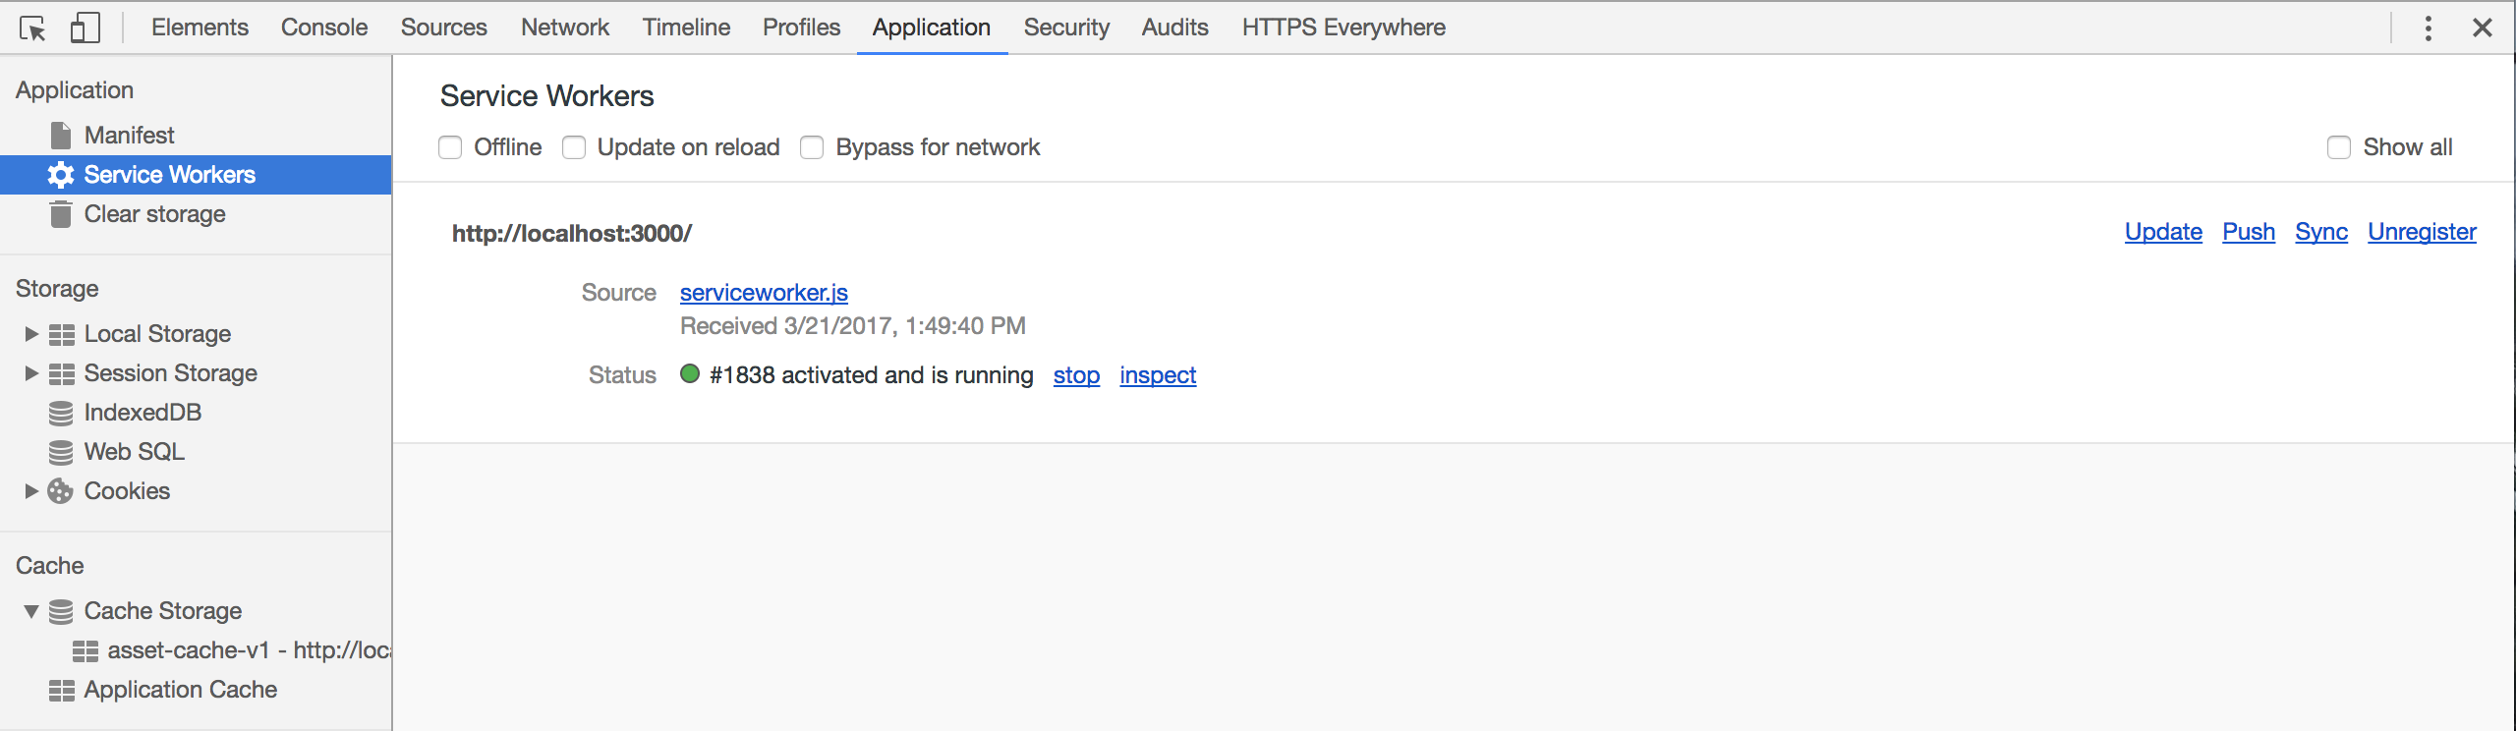Screen dimensions: 2516x731
Task: Switch to the Network tab
Action: point(565,28)
